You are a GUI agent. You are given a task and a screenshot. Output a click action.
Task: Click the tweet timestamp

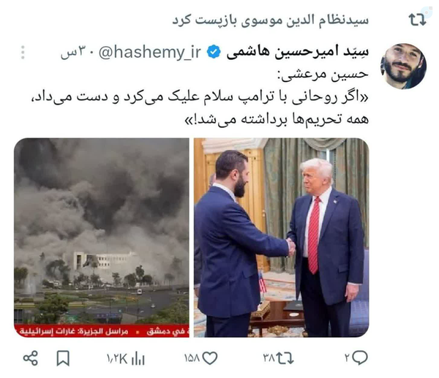pos(74,53)
